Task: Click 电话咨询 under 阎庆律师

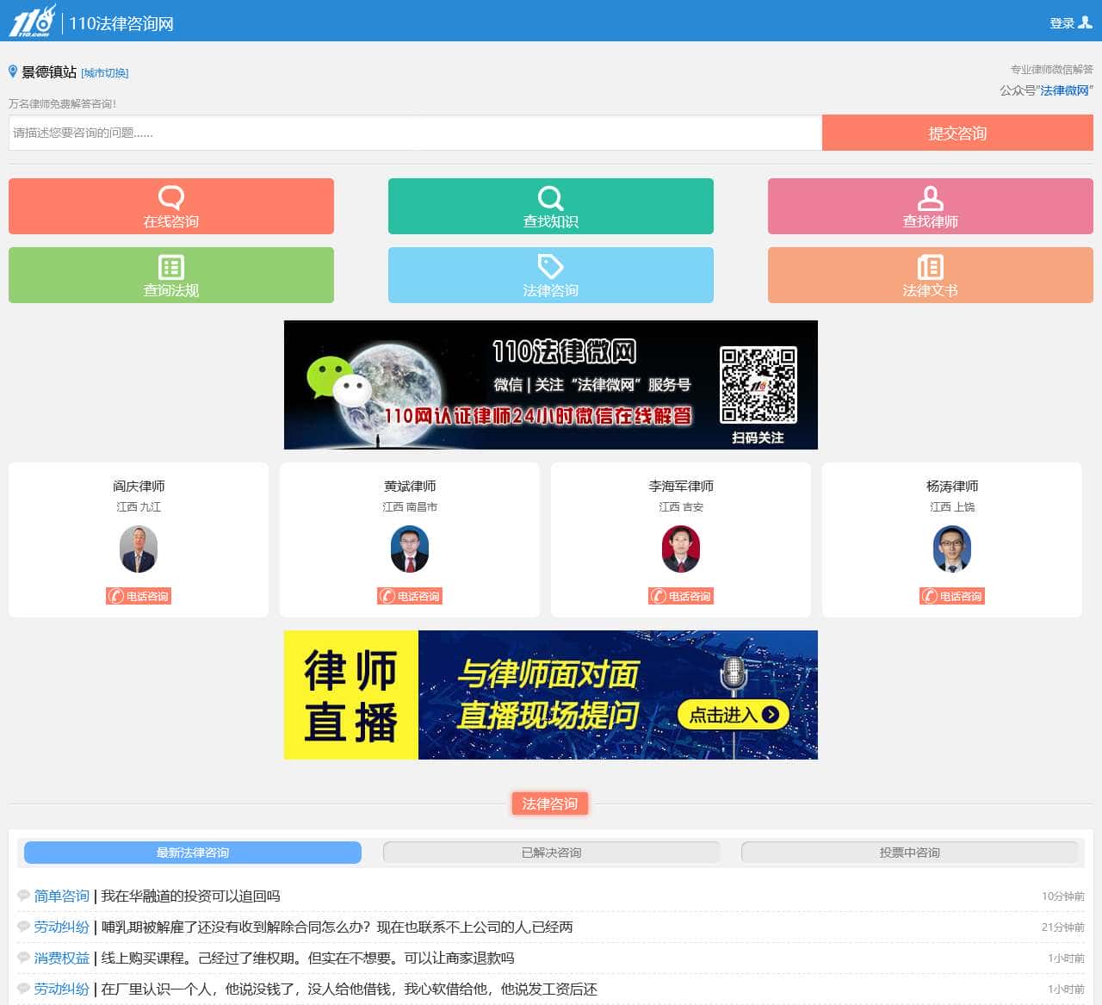Action: click(x=139, y=596)
